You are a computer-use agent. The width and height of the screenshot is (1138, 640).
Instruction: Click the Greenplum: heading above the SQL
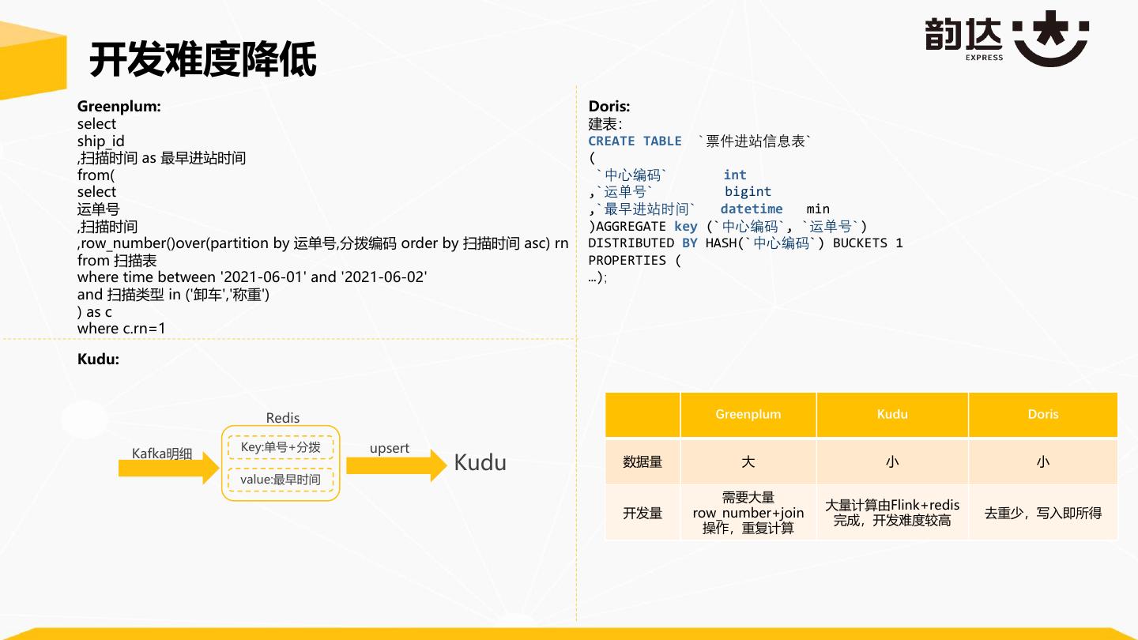click(119, 106)
